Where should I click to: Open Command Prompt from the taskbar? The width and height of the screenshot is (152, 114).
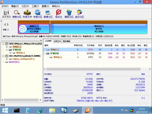(x=17, y=110)
